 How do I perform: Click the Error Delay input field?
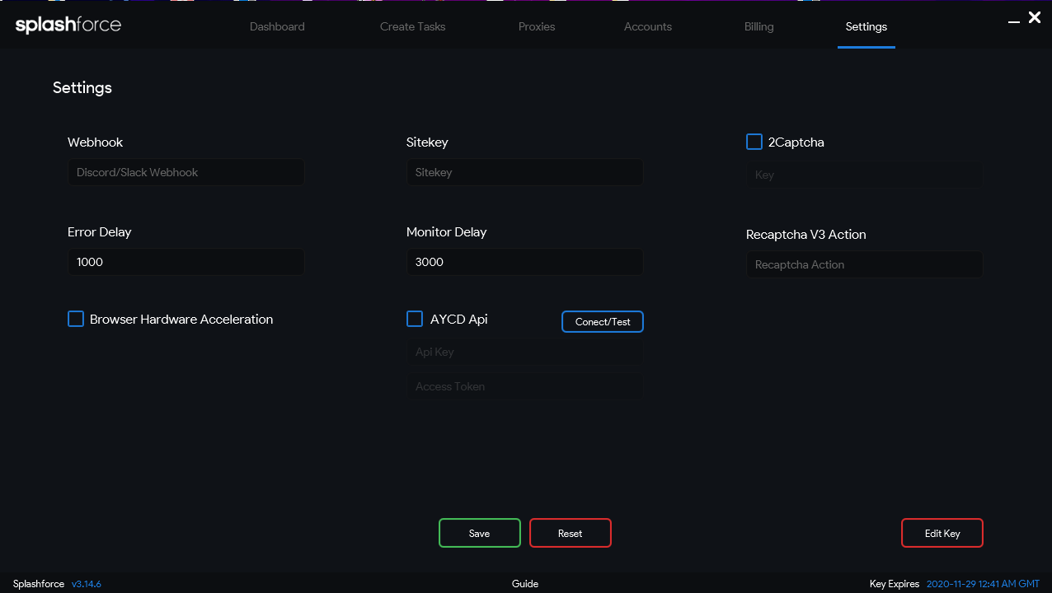pos(186,262)
